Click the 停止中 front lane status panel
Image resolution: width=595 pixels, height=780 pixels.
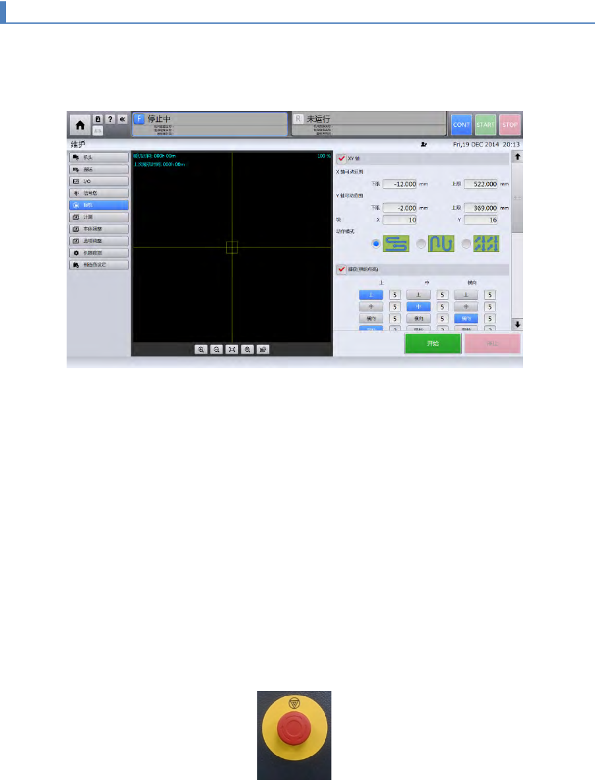[x=210, y=124]
